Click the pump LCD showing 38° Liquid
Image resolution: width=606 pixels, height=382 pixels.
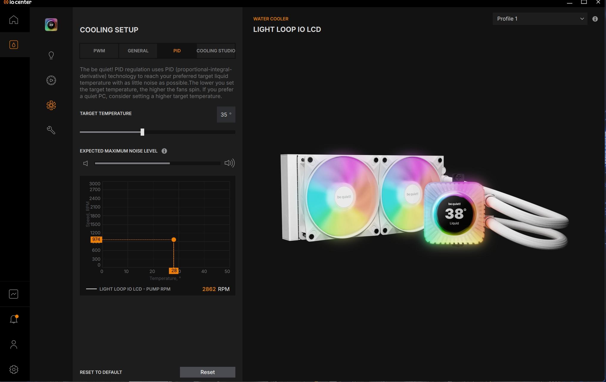[454, 213]
